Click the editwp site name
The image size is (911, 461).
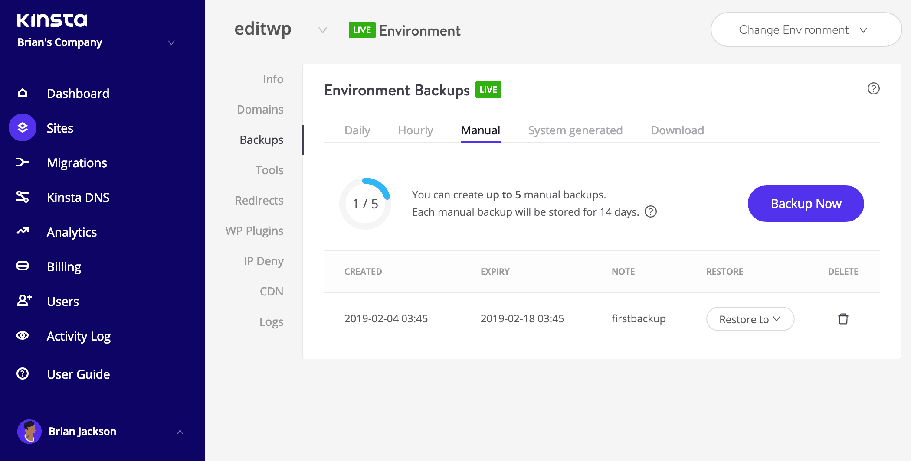(263, 29)
